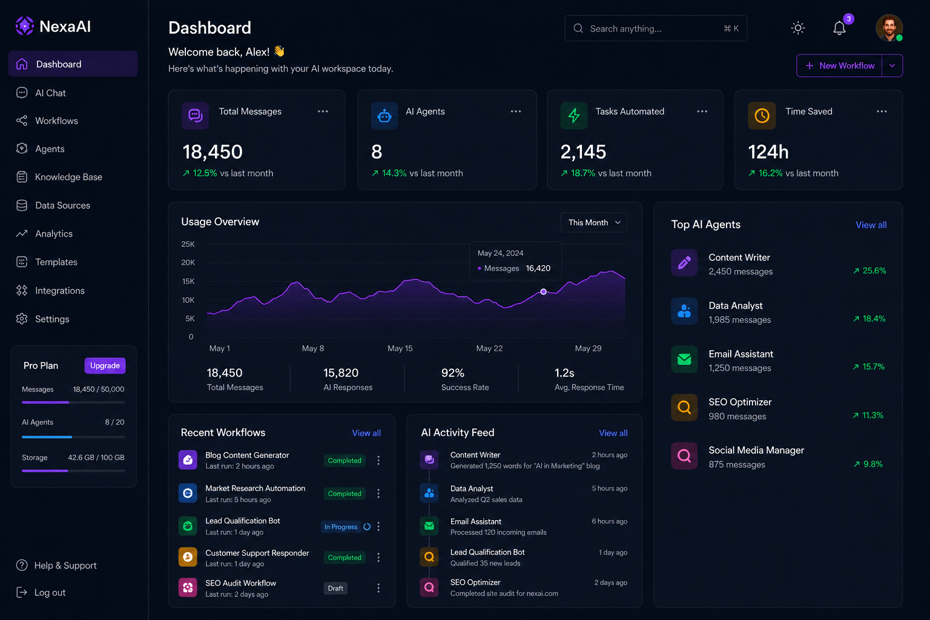This screenshot has height=620, width=930.
Task: Click the Social Media Manager icon
Action: pos(684,456)
